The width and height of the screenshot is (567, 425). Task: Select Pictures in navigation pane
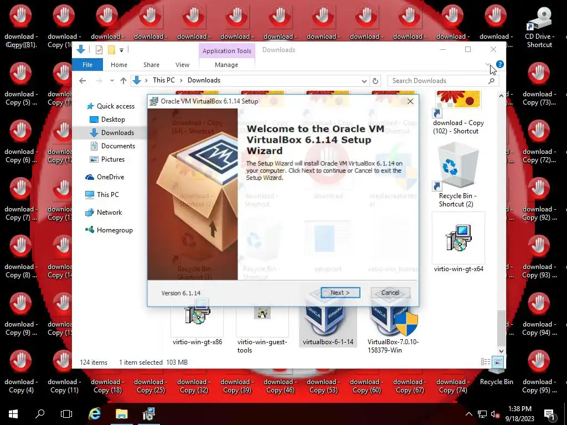point(112,159)
